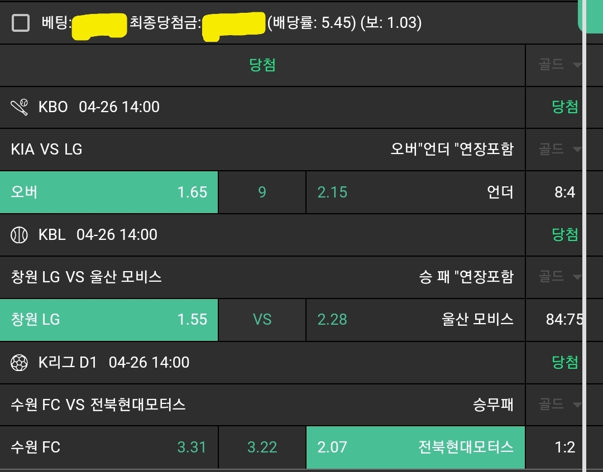Open the 골드 dropdown in 수원 FC VS 전북현대모터스 row

[x=560, y=404]
